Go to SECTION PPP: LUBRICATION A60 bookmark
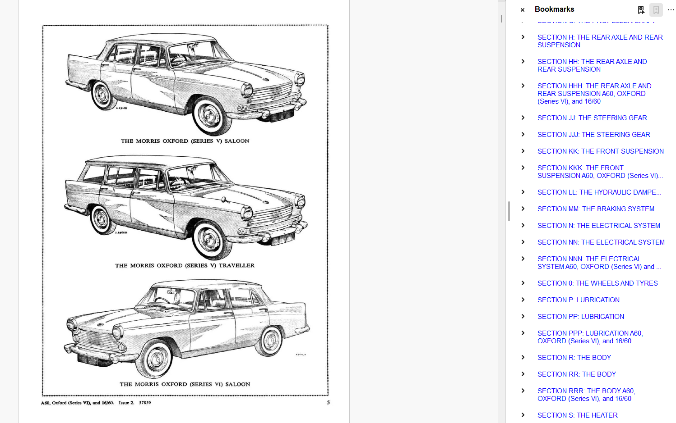676x423 pixels. (590, 337)
